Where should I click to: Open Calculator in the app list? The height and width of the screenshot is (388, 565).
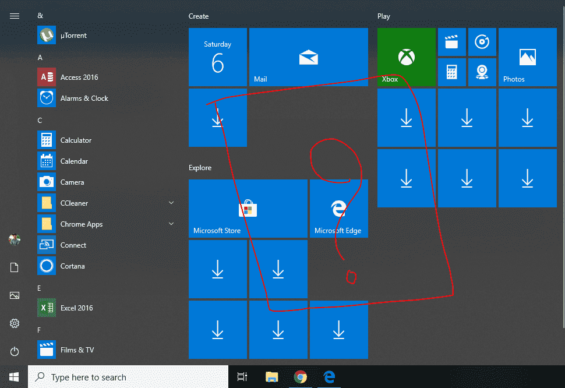point(107,140)
